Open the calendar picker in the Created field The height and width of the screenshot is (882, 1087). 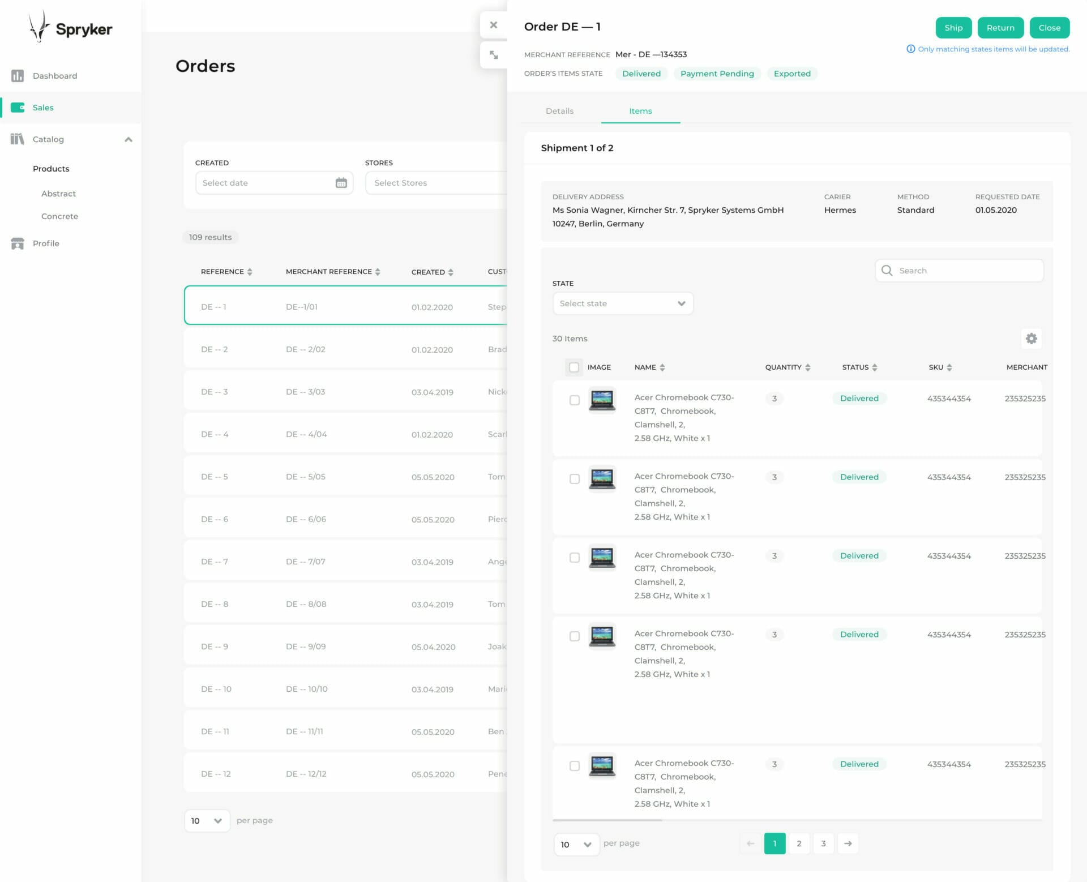pos(340,182)
